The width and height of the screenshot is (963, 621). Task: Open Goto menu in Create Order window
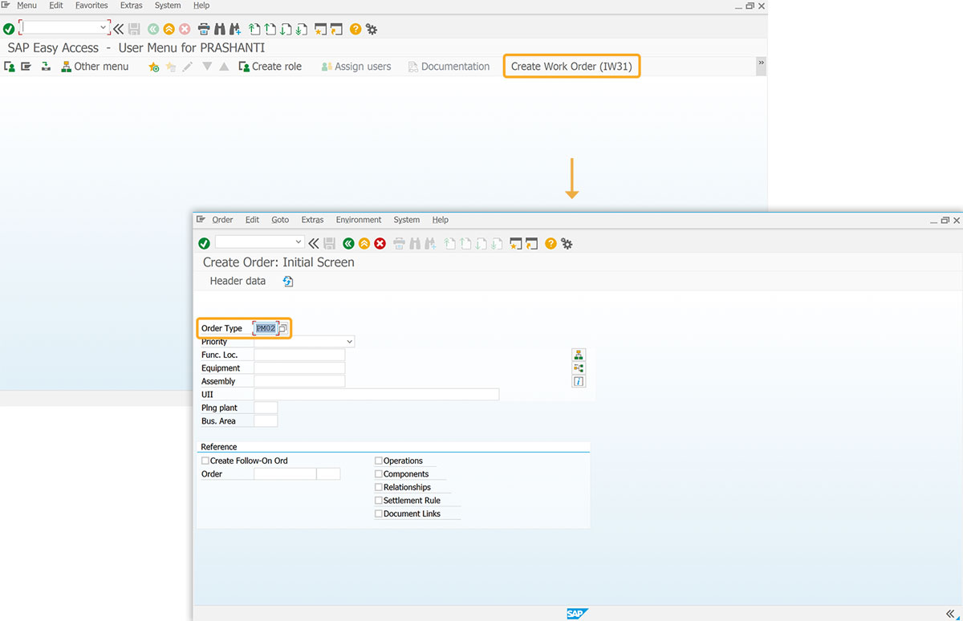pyautogui.click(x=280, y=220)
